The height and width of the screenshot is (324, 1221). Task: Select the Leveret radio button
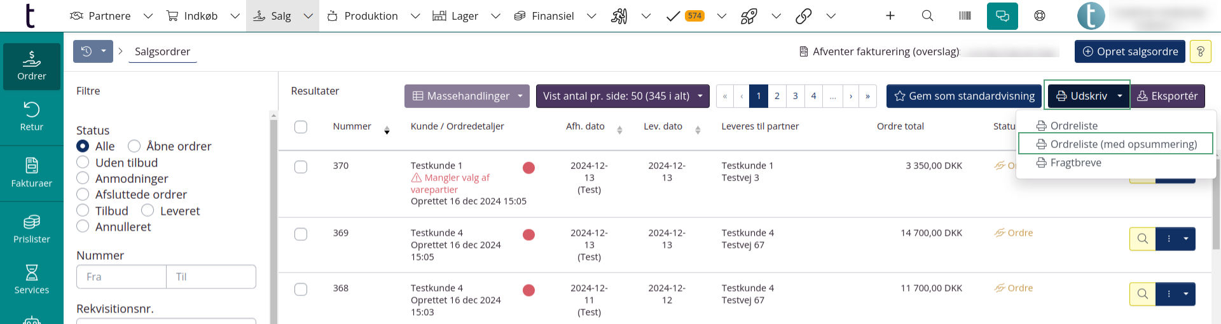[148, 210]
